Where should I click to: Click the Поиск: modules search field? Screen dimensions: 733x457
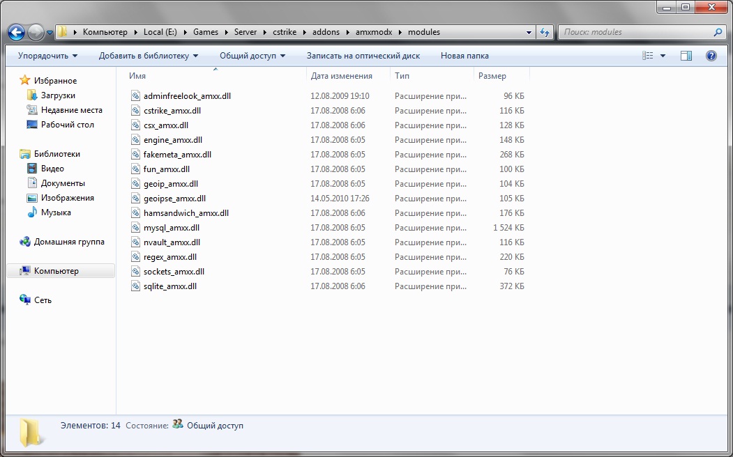click(x=636, y=32)
